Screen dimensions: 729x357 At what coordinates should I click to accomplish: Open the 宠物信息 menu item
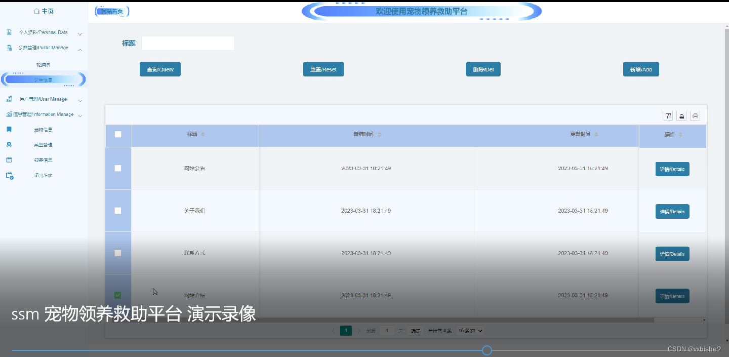point(44,130)
